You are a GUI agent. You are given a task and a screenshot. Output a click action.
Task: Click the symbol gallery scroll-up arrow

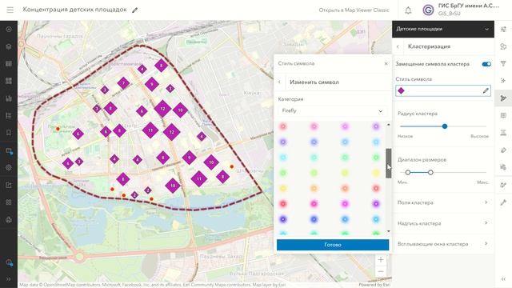(x=388, y=125)
